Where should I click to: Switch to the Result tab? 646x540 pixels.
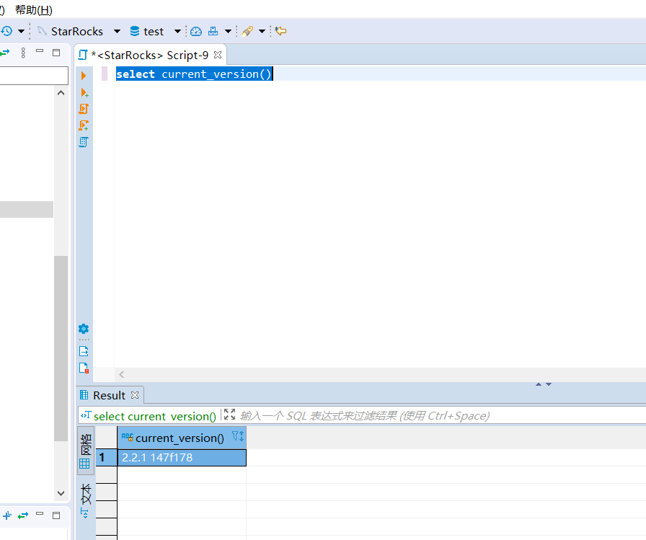tap(108, 395)
